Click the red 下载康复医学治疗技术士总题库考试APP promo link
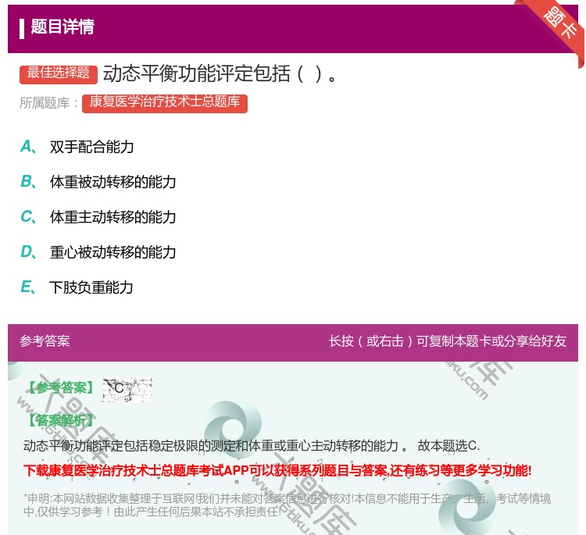The width and height of the screenshot is (586, 535). pos(277,471)
